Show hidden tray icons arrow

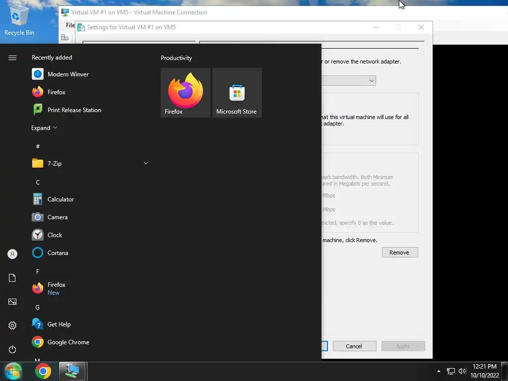[x=439, y=371]
